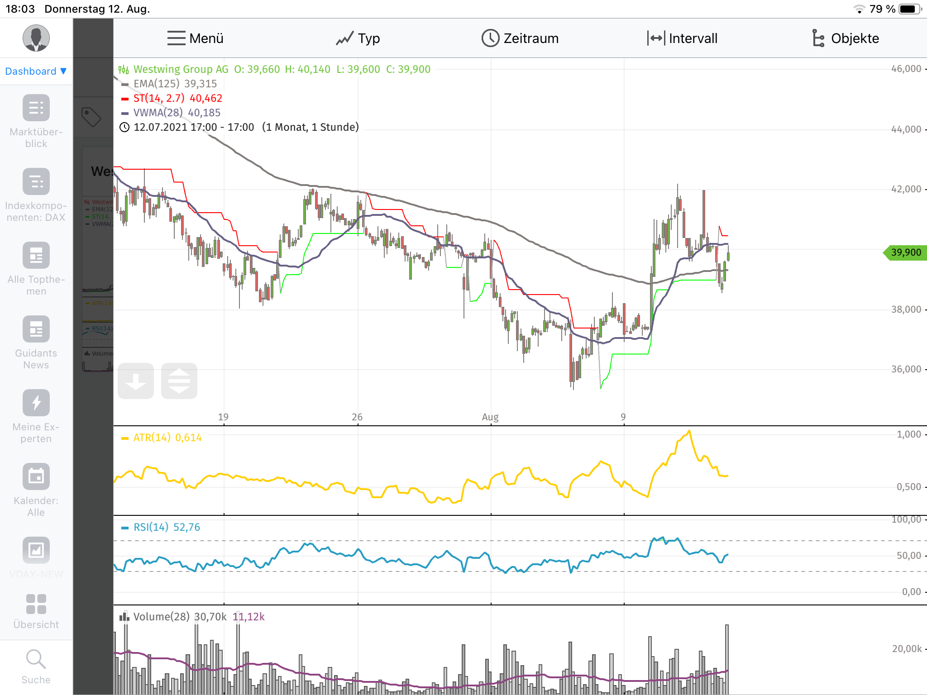Open Indexkomponenten DAX sidebar icon
The height and width of the screenshot is (695, 927).
coord(36,181)
